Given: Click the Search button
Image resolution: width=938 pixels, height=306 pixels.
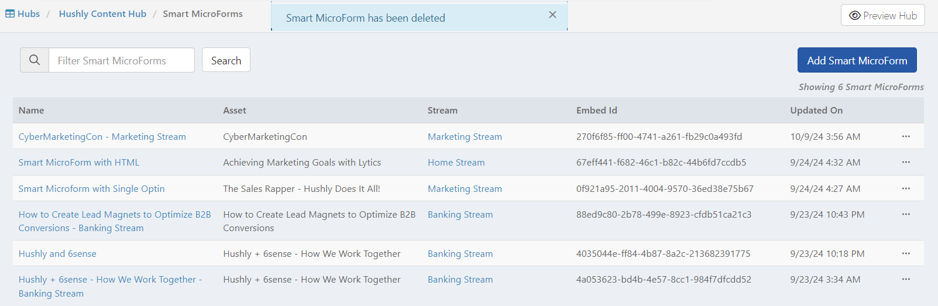Looking at the screenshot, I should pyautogui.click(x=226, y=60).
